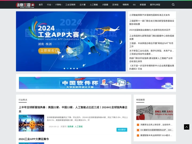192x144 pixels.
Task: Open 区块链 nav item
Action: tap(115, 5)
